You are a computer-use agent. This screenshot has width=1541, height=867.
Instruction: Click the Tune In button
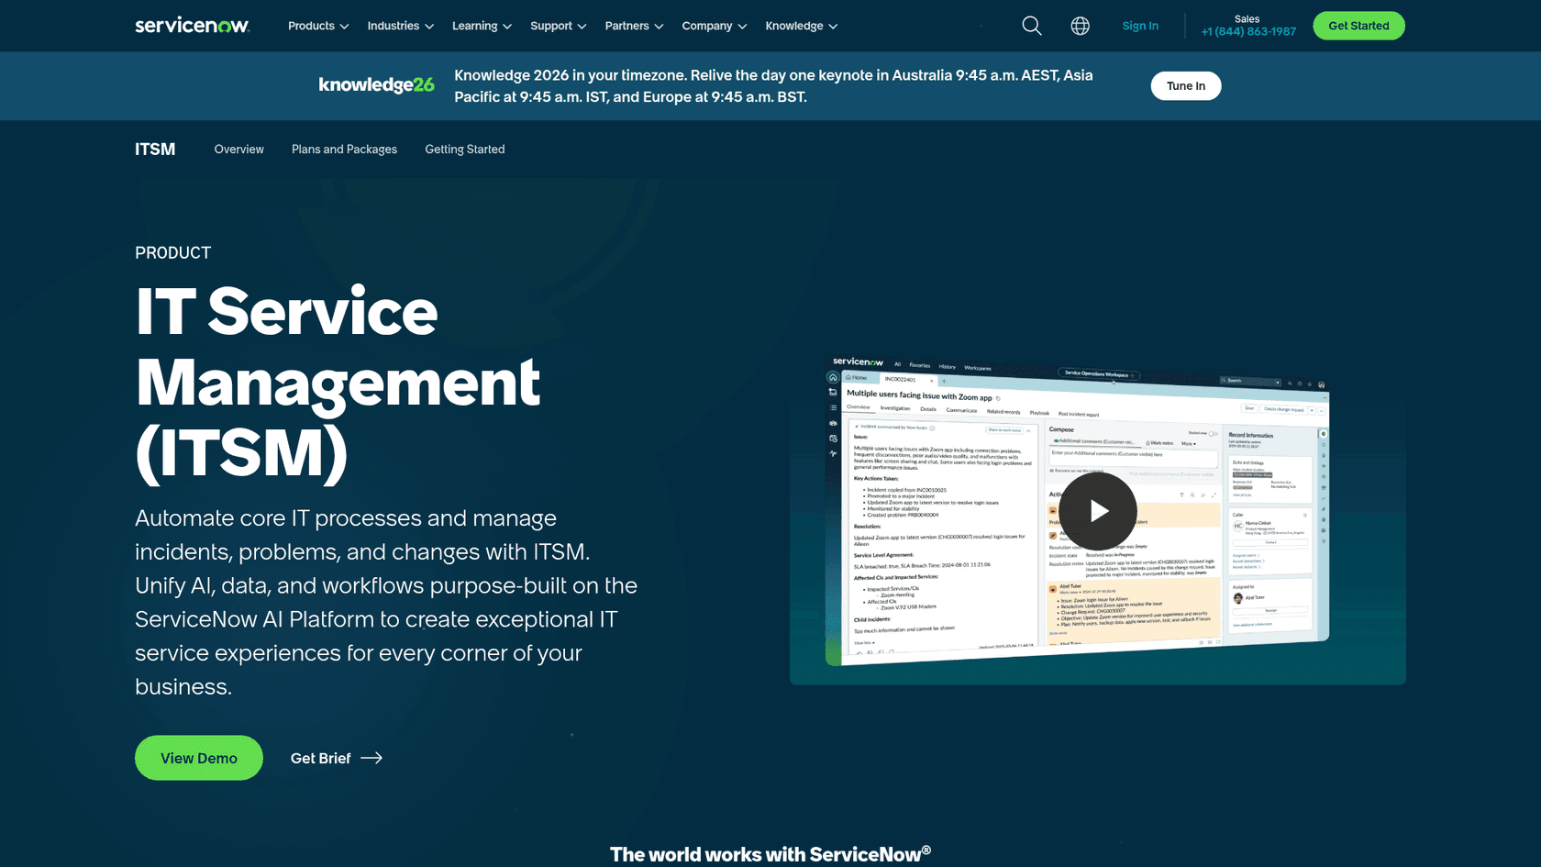click(1186, 86)
